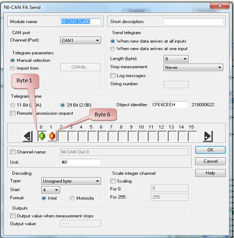Click the Help button
Viewport: 234px width, 238px height.
[210, 173]
